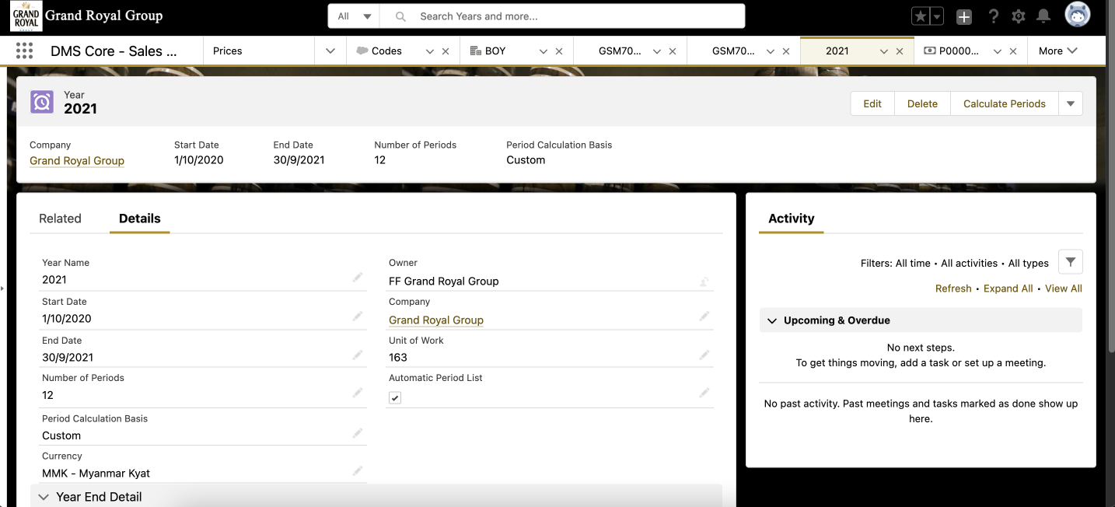Open the Prices navigation item
This screenshot has width=1115, height=507.
point(228,51)
